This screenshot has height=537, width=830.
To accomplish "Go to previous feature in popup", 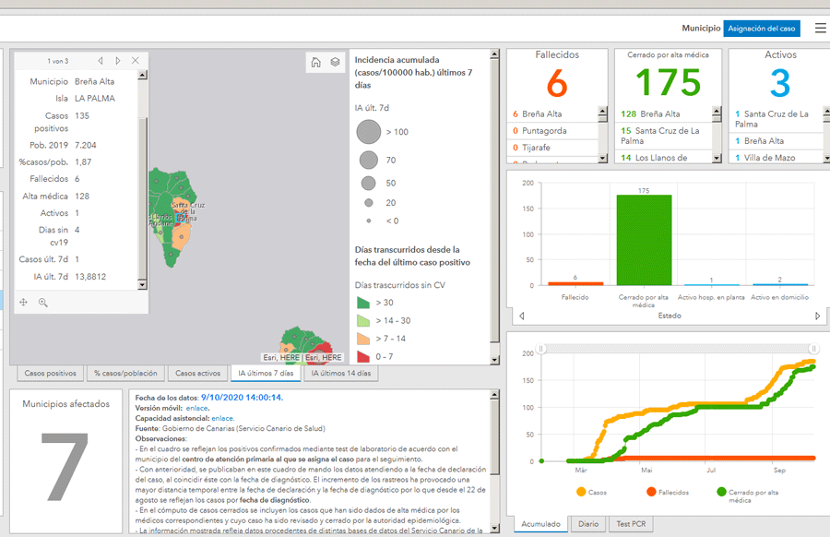I will tap(101, 61).
